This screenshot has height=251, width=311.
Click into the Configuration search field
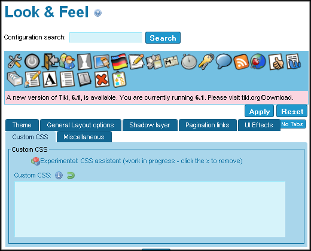(x=106, y=38)
